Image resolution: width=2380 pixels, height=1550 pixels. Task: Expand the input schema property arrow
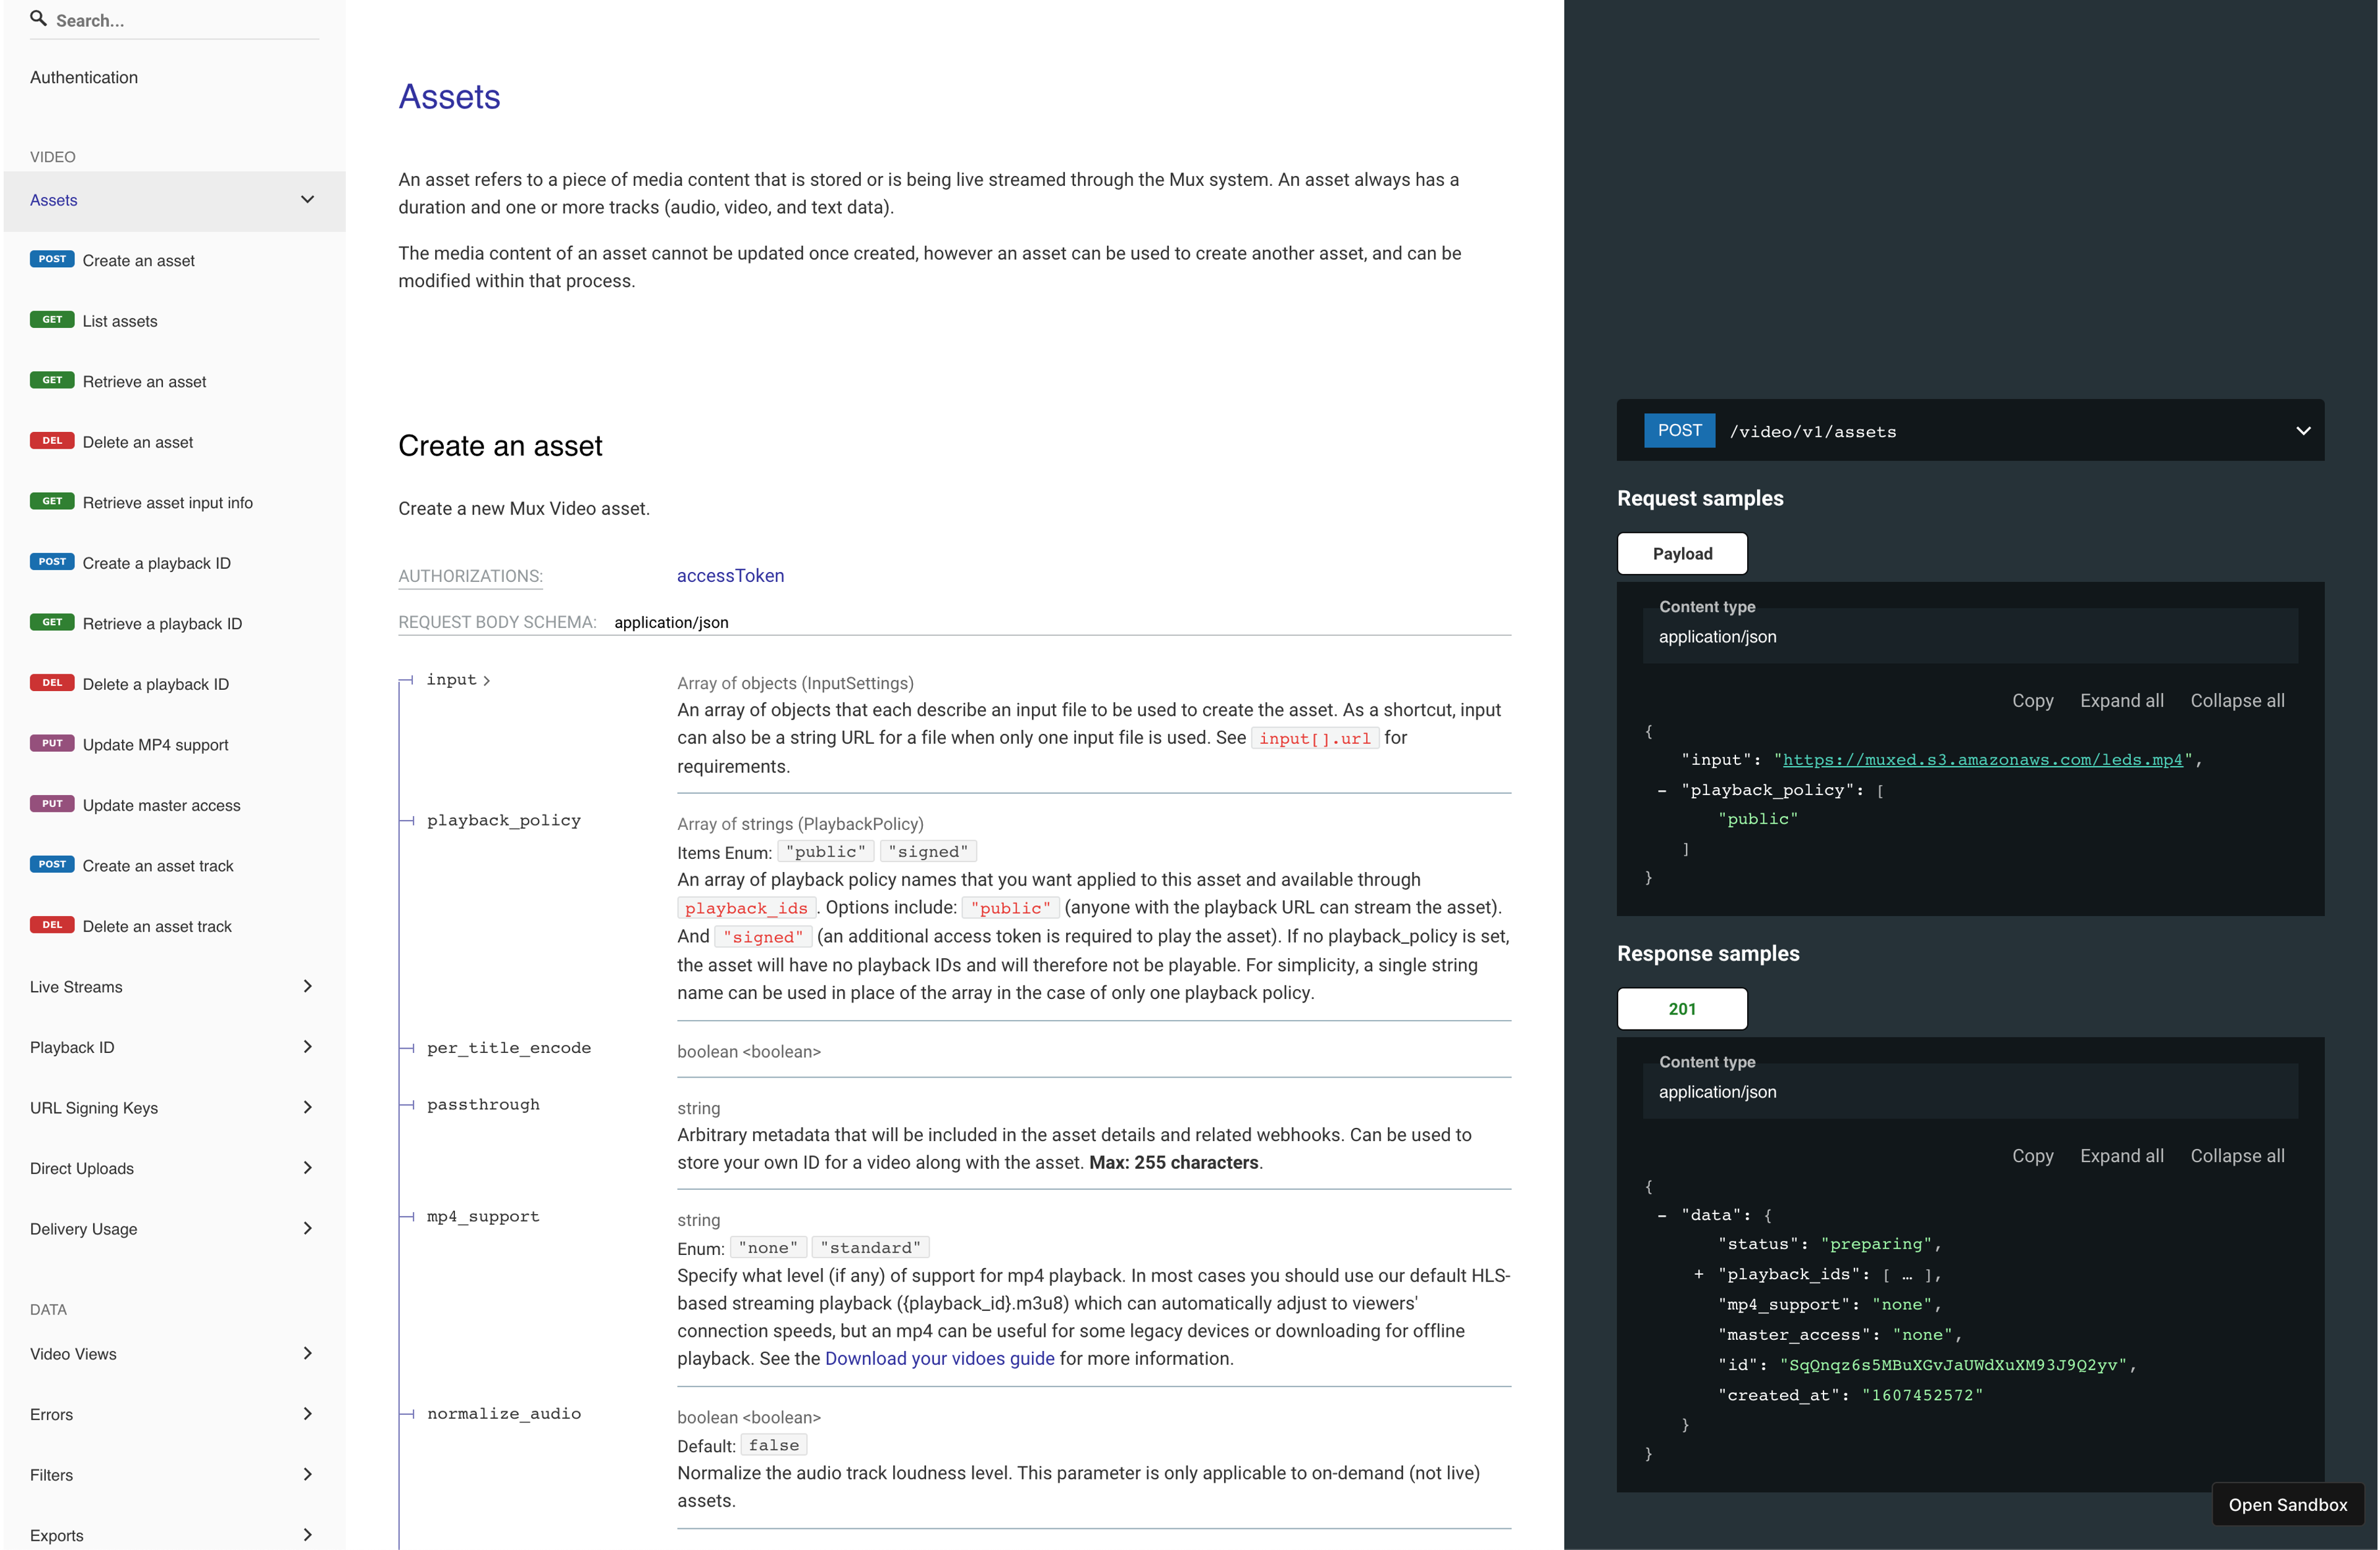487,681
